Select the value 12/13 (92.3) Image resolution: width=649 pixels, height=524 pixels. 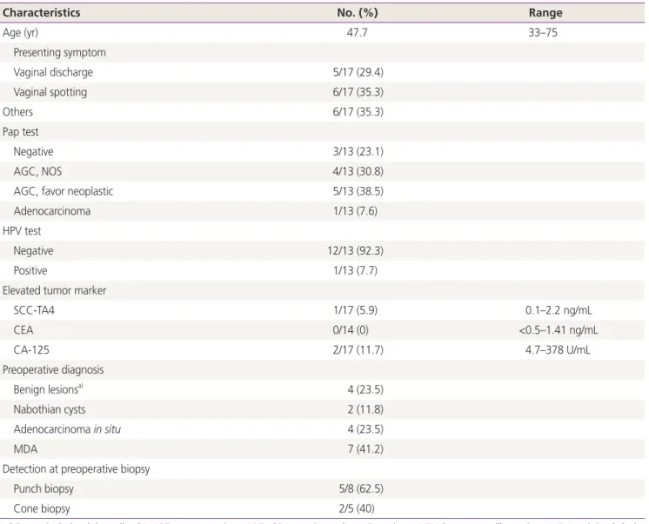356,251
